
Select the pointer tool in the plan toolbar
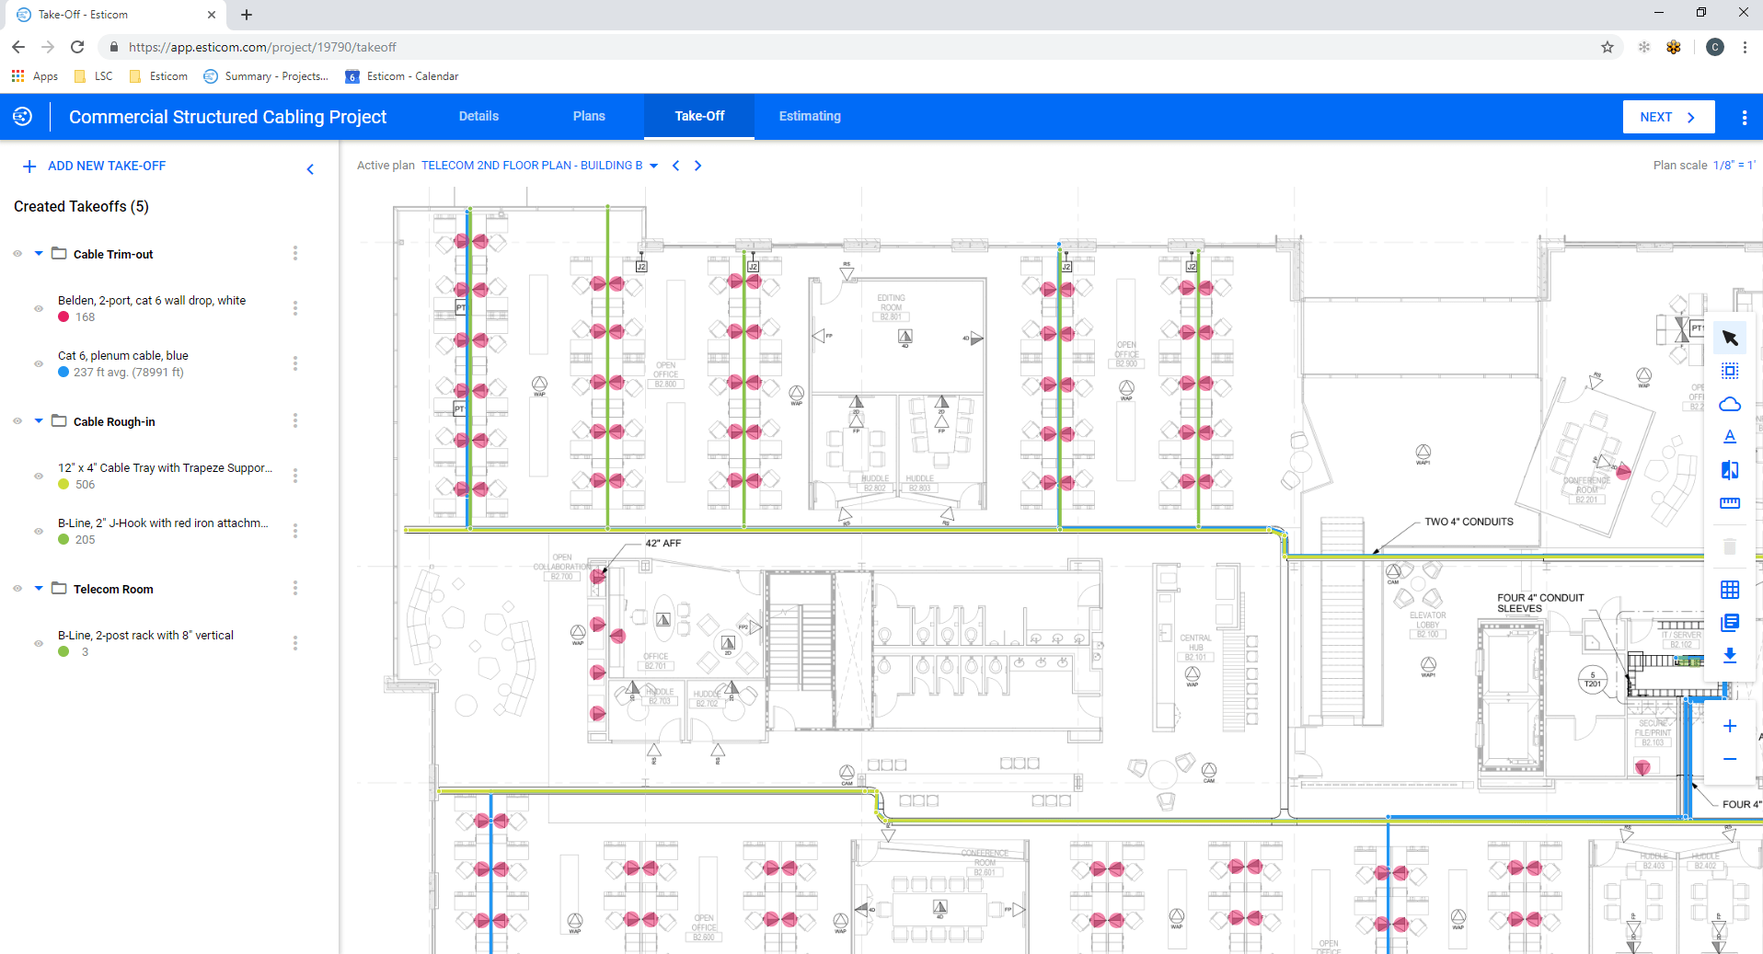coord(1730,338)
